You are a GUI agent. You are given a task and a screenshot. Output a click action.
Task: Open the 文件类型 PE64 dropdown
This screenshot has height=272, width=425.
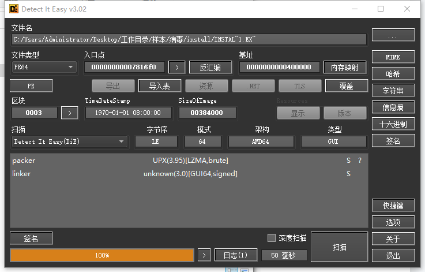(44, 67)
